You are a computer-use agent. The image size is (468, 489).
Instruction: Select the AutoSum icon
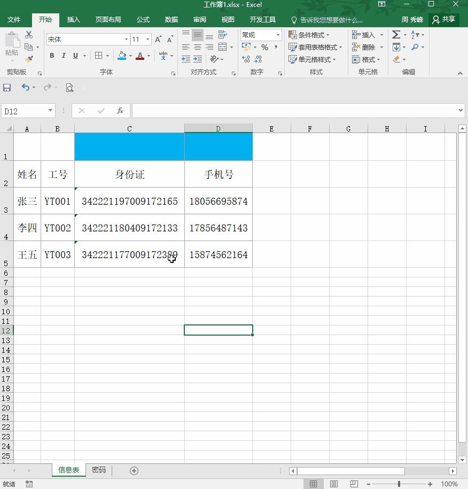(395, 34)
